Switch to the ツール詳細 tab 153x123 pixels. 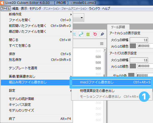[x=118, y=27]
